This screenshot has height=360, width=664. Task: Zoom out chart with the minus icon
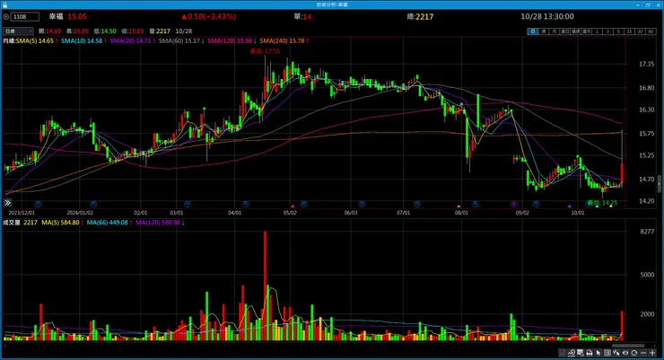[643, 353]
